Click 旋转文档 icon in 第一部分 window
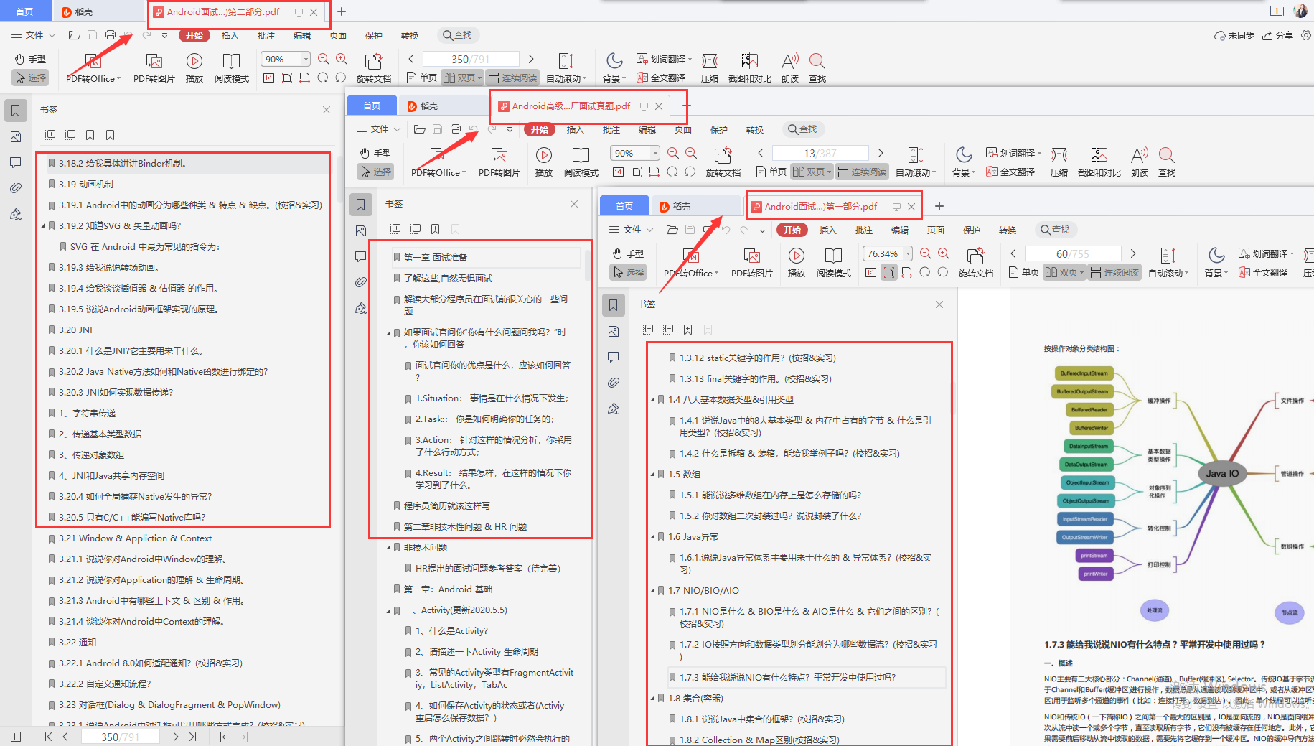The image size is (1314, 746). (x=975, y=256)
